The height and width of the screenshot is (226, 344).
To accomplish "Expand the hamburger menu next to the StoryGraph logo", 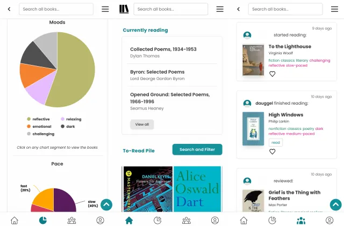I will 220,9.
